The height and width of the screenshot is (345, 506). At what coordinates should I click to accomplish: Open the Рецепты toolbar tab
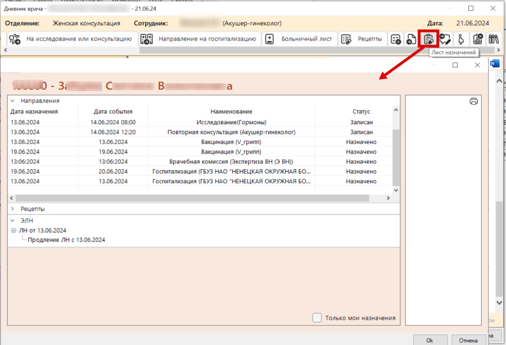coord(362,39)
